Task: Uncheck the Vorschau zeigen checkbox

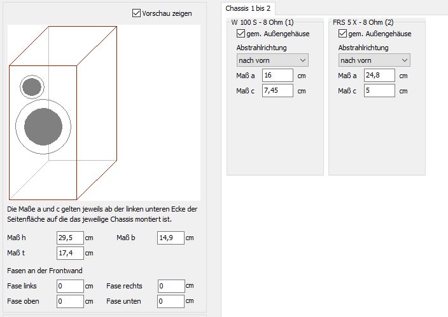Action: click(137, 13)
